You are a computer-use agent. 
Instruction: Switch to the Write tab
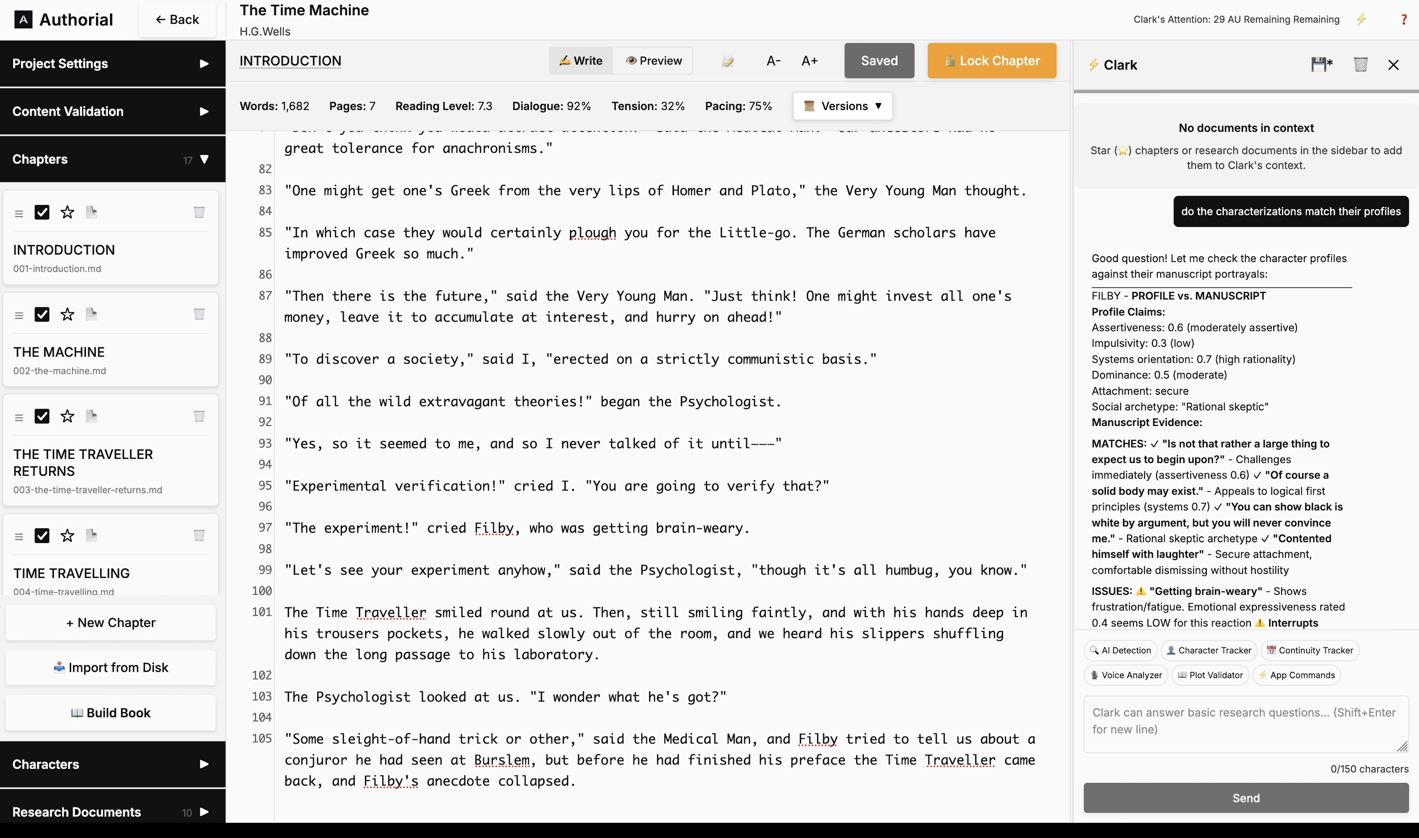580,60
